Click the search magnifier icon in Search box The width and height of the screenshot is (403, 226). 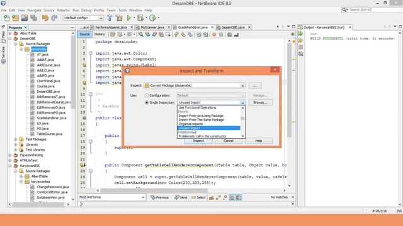(x=344, y=10)
